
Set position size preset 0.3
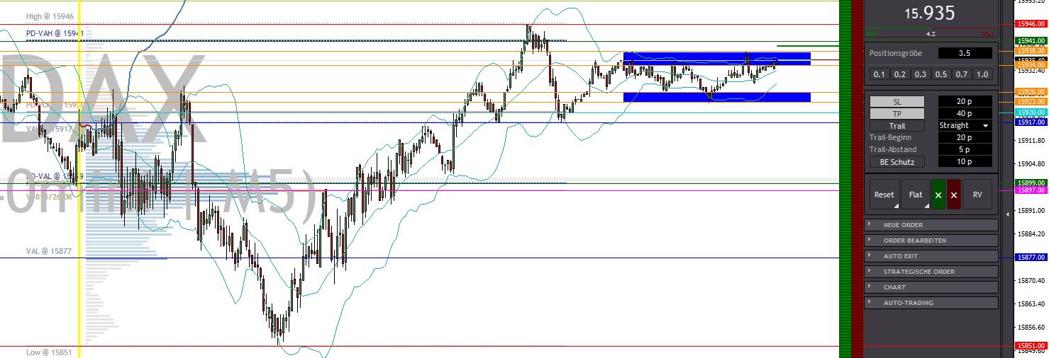coord(921,74)
